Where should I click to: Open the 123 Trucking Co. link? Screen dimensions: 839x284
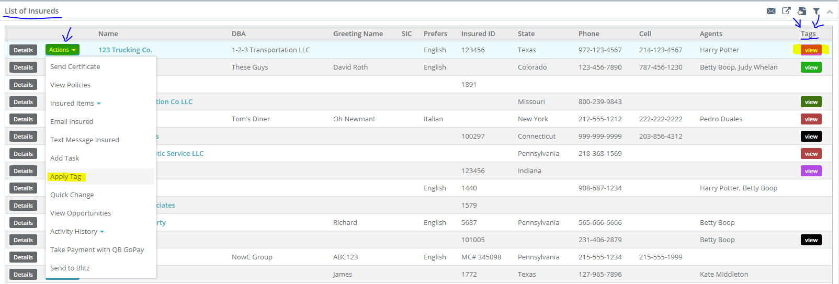coord(125,50)
